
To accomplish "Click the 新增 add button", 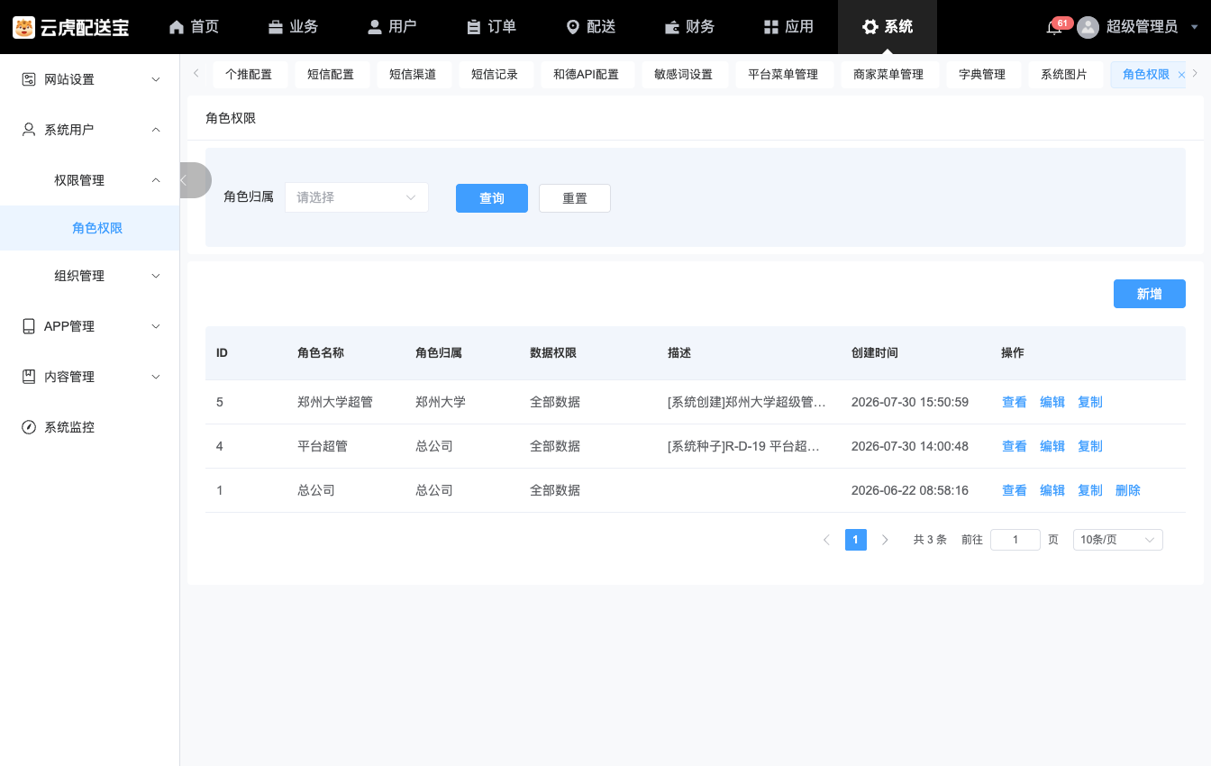I will [1150, 294].
